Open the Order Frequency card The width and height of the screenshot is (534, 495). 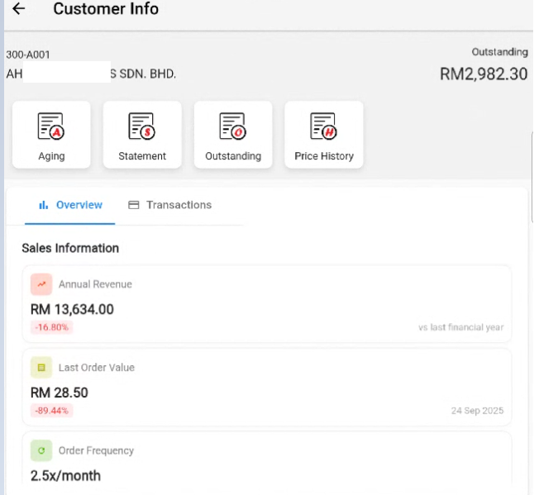point(266,463)
